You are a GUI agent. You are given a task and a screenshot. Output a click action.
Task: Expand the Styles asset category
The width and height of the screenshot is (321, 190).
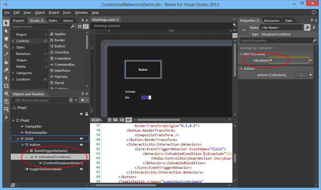click(x=13, y=47)
